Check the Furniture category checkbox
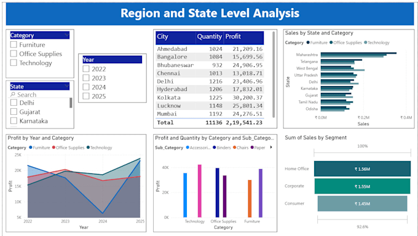418x236 pixels. [x=14, y=44]
